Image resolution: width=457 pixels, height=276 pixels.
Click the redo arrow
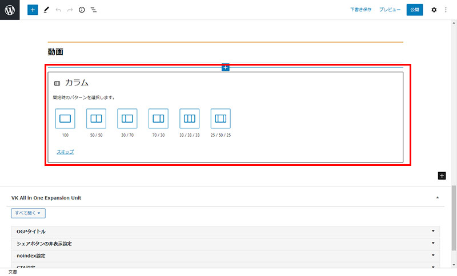tap(70, 10)
